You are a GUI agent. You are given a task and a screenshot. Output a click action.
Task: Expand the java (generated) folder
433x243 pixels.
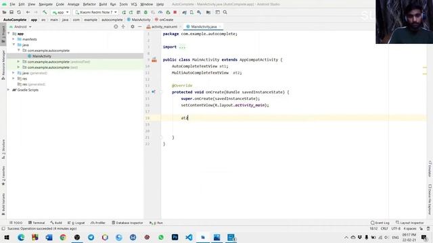(x=14, y=73)
